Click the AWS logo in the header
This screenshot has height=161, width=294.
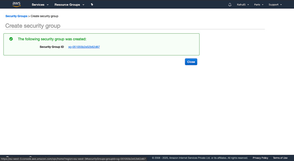point(16,4)
